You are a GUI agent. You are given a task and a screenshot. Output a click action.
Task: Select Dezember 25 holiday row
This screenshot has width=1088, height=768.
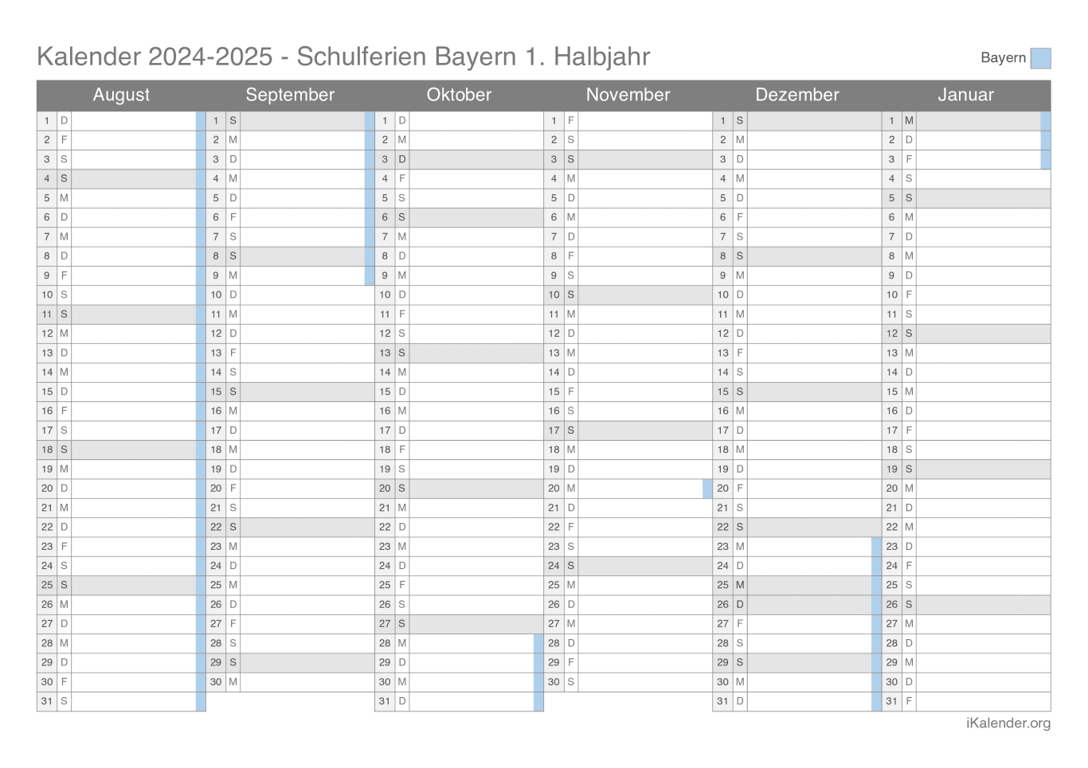[796, 585]
